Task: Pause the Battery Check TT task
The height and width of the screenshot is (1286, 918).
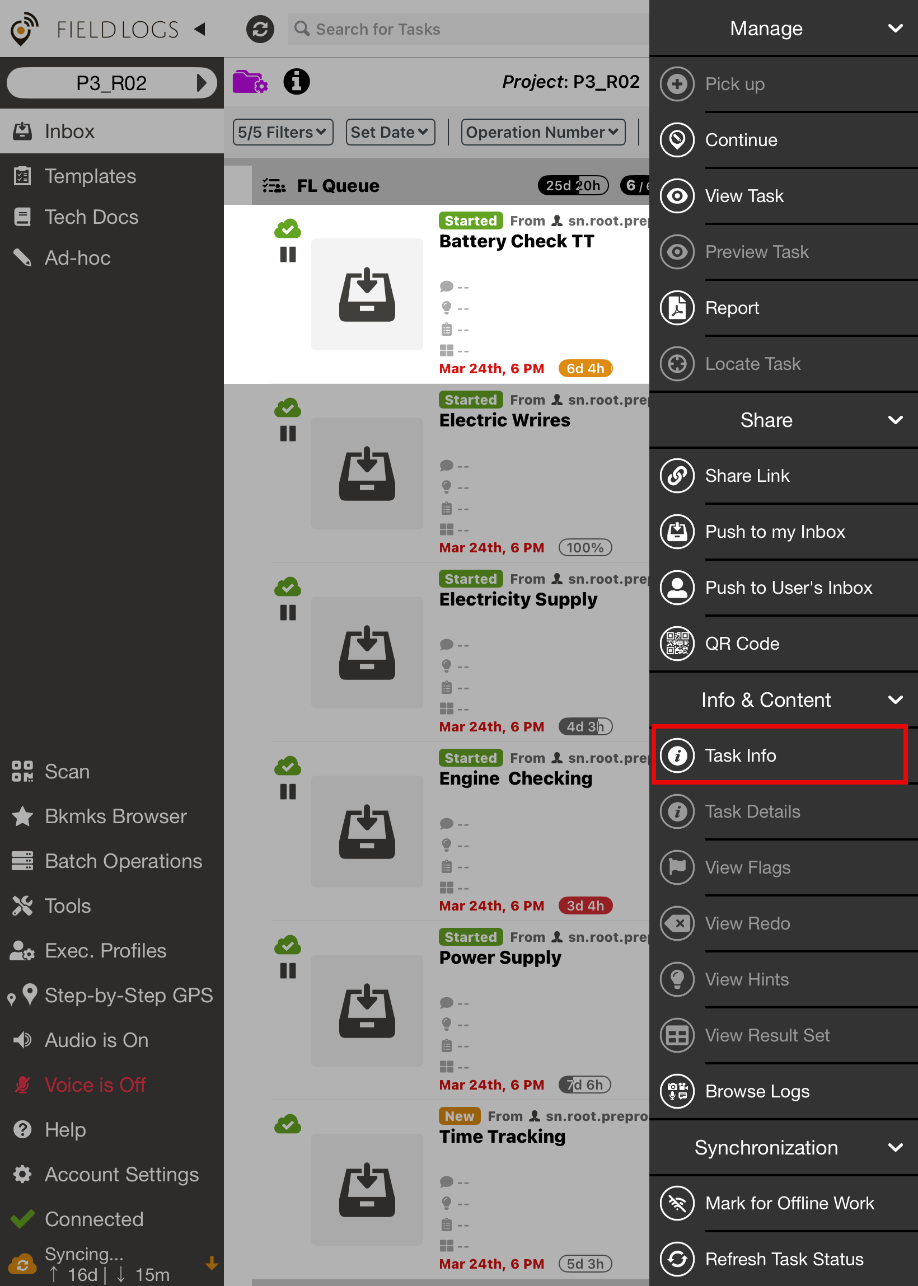Action: (x=288, y=255)
